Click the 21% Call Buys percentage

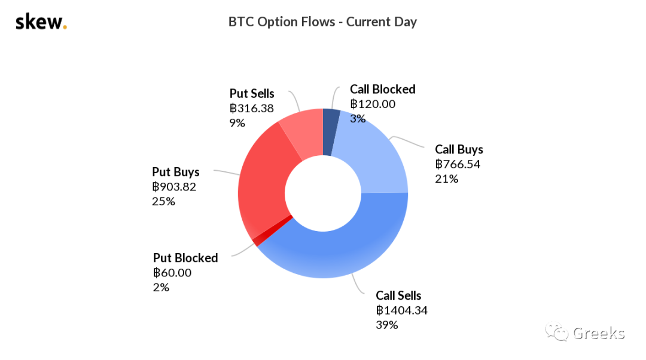(x=447, y=179)
